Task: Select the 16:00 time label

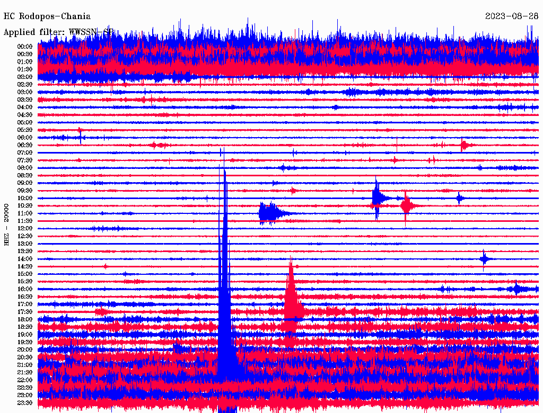Action: tap(25, 289)
